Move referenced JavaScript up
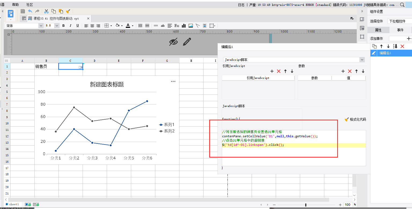This screenshot has width=412, height=209. 285,71
